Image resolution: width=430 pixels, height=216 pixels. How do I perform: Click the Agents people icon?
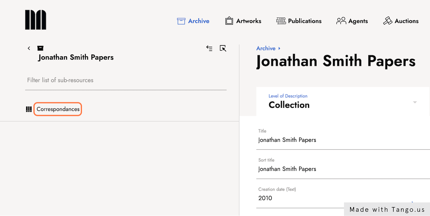[x=341, y=21]
